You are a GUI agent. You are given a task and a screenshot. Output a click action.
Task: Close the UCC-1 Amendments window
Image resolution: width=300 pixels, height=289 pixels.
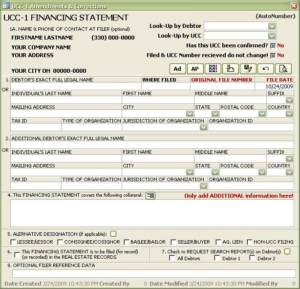[x=294, y=6]
